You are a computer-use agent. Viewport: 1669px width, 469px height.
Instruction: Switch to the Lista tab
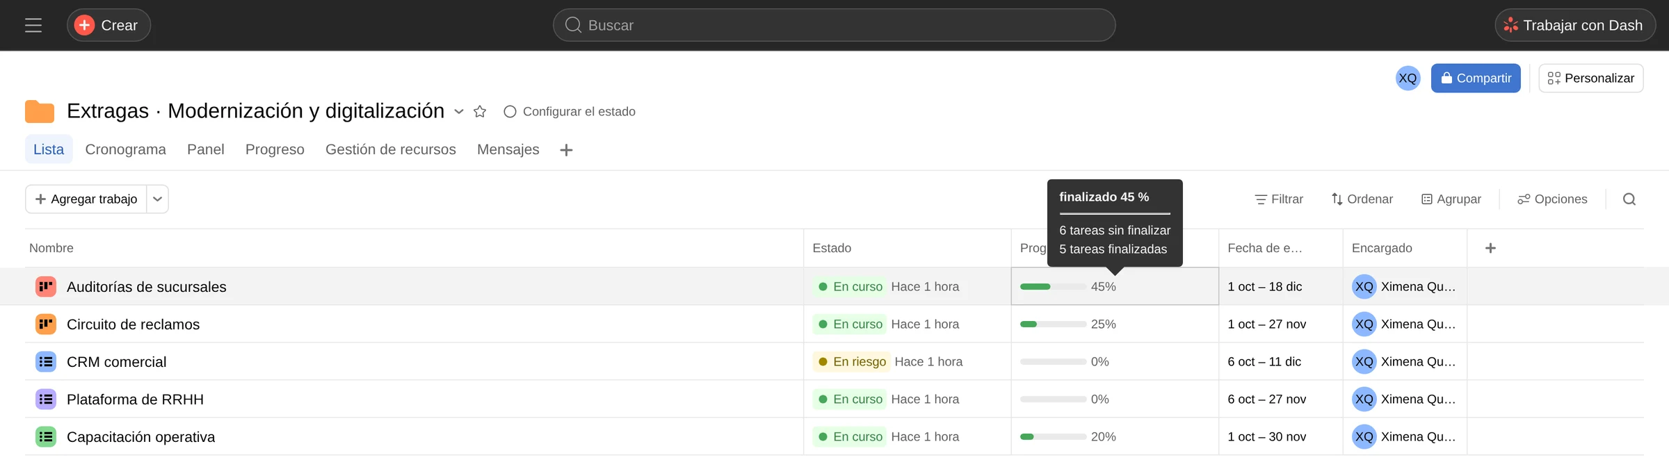click(49, 149)
